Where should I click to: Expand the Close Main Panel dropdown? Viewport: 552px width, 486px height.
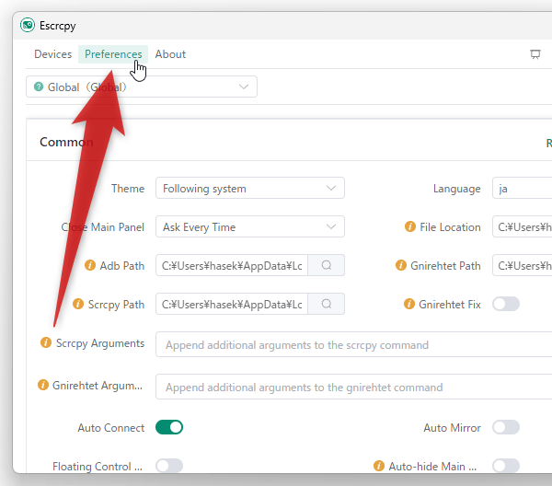[249, 227]
